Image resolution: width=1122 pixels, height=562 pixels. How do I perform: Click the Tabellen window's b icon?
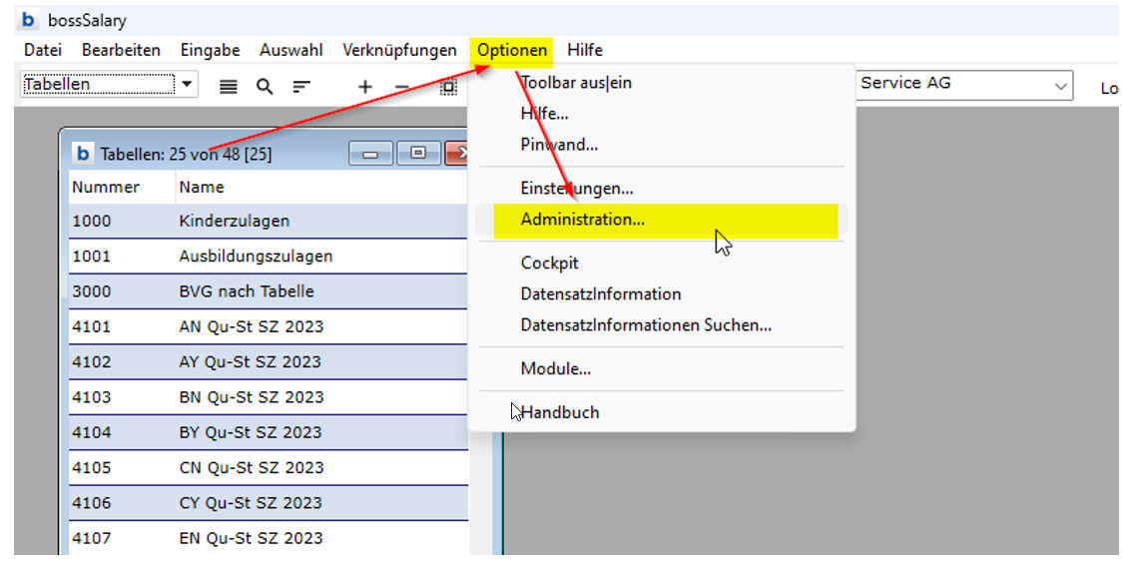click(x=83, y=154)
